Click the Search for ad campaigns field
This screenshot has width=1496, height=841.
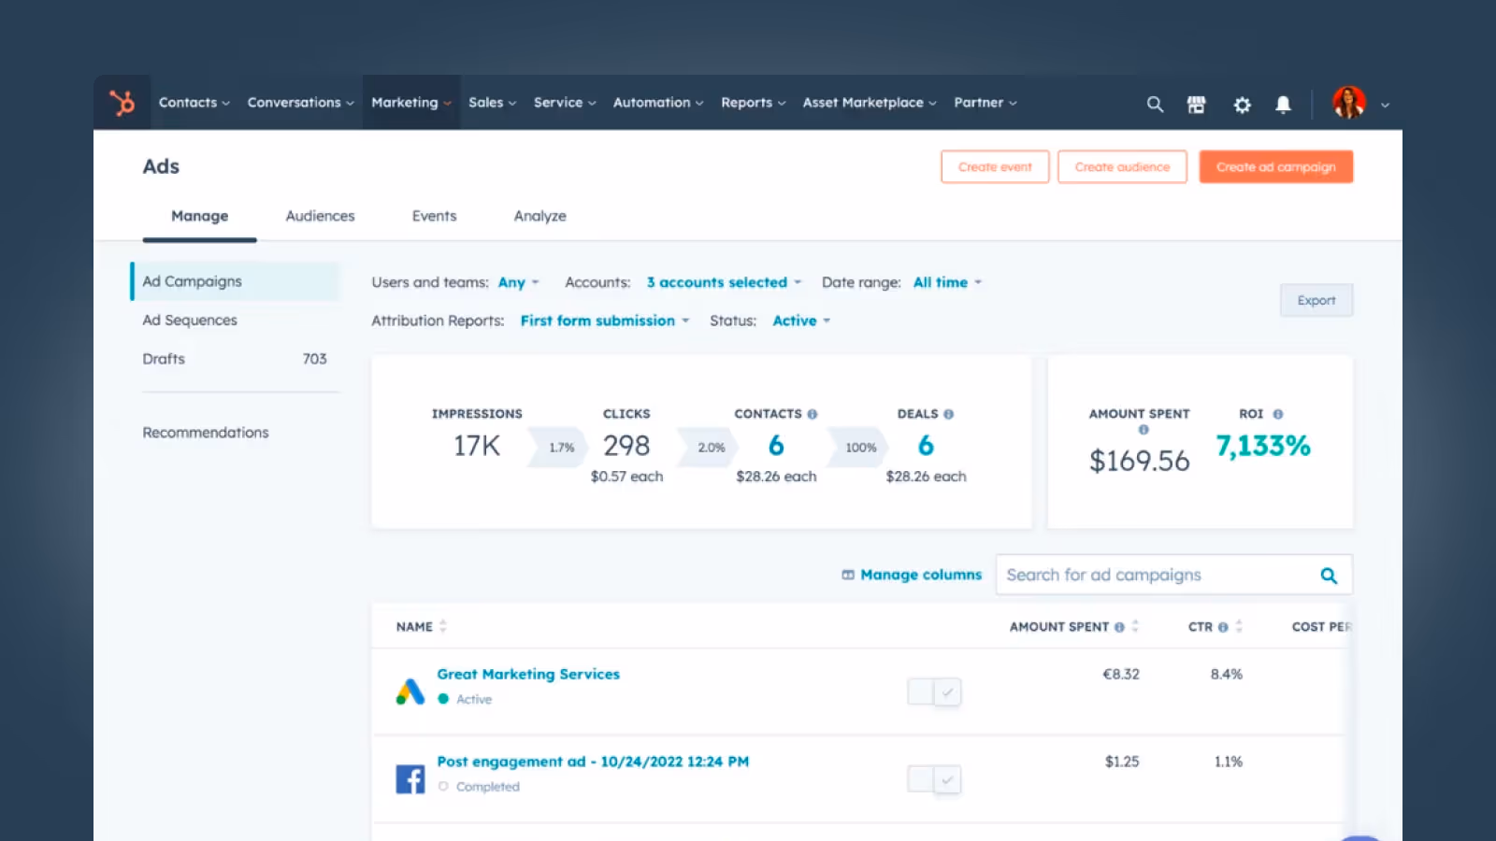[x=1173, y=575]
